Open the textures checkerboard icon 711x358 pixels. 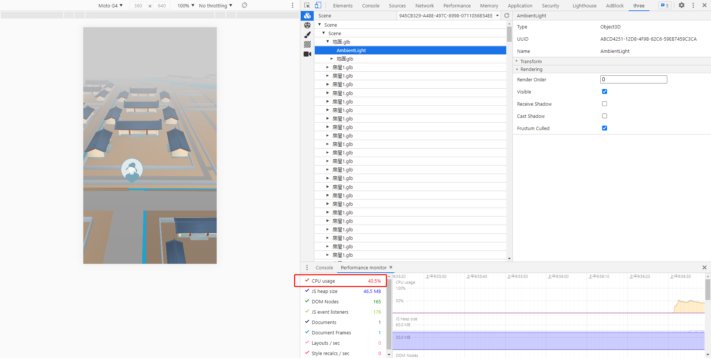coord(307,44)
